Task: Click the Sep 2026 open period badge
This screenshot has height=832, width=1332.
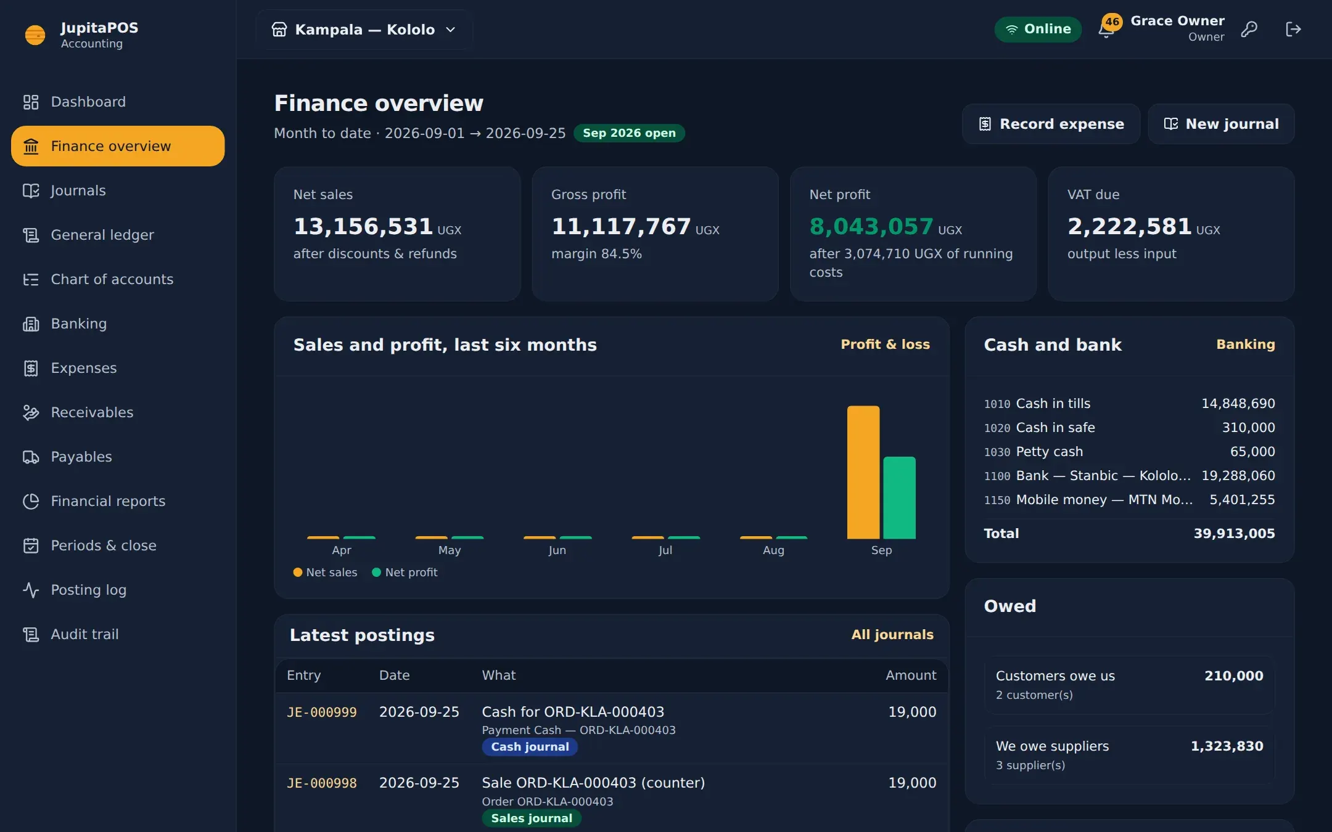Action: pyautogui.click(x=629, y=133)
